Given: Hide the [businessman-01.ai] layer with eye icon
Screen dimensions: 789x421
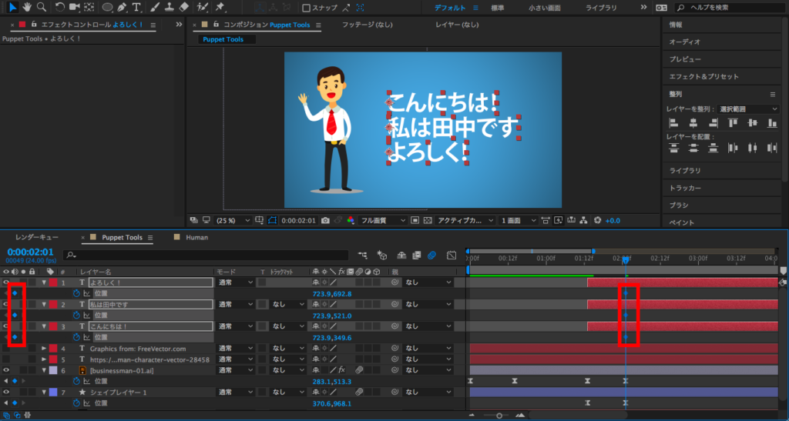Looking at the screenshot, I should point(6,370).
